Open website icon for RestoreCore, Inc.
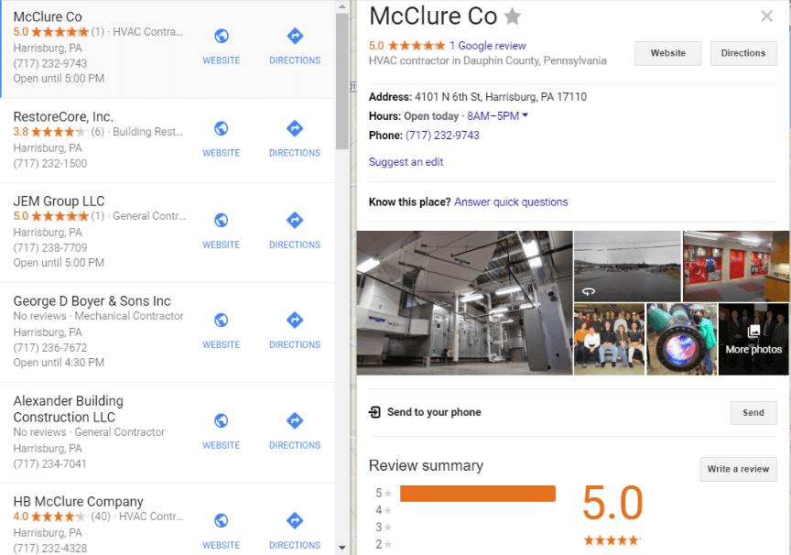Image resolution: width=791 pixels, height=555 pixels. (x=222, y=128)
